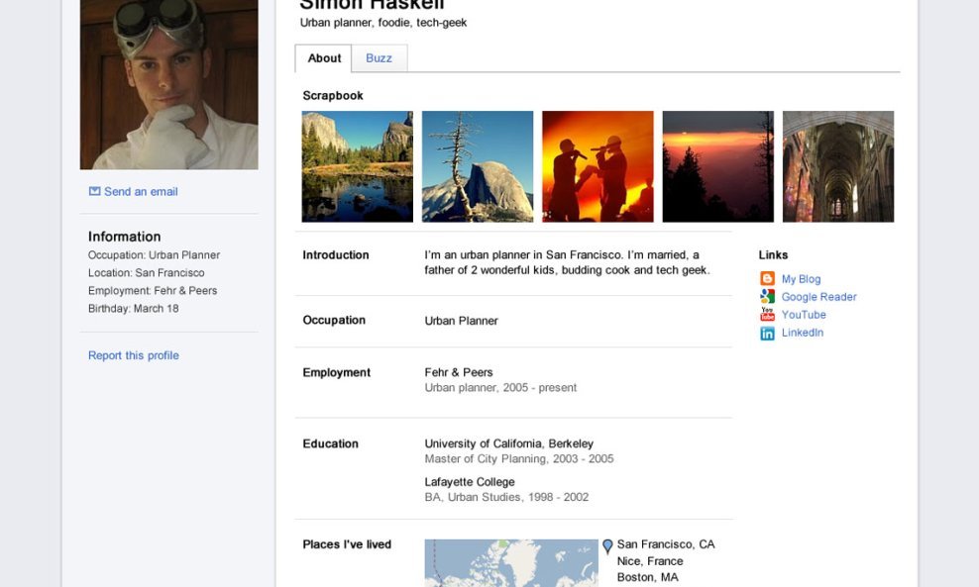This screenshot has height=587, width=979.
Task: Click Urban planner, 2005 - present text
Action: click(x=500, y=387)
